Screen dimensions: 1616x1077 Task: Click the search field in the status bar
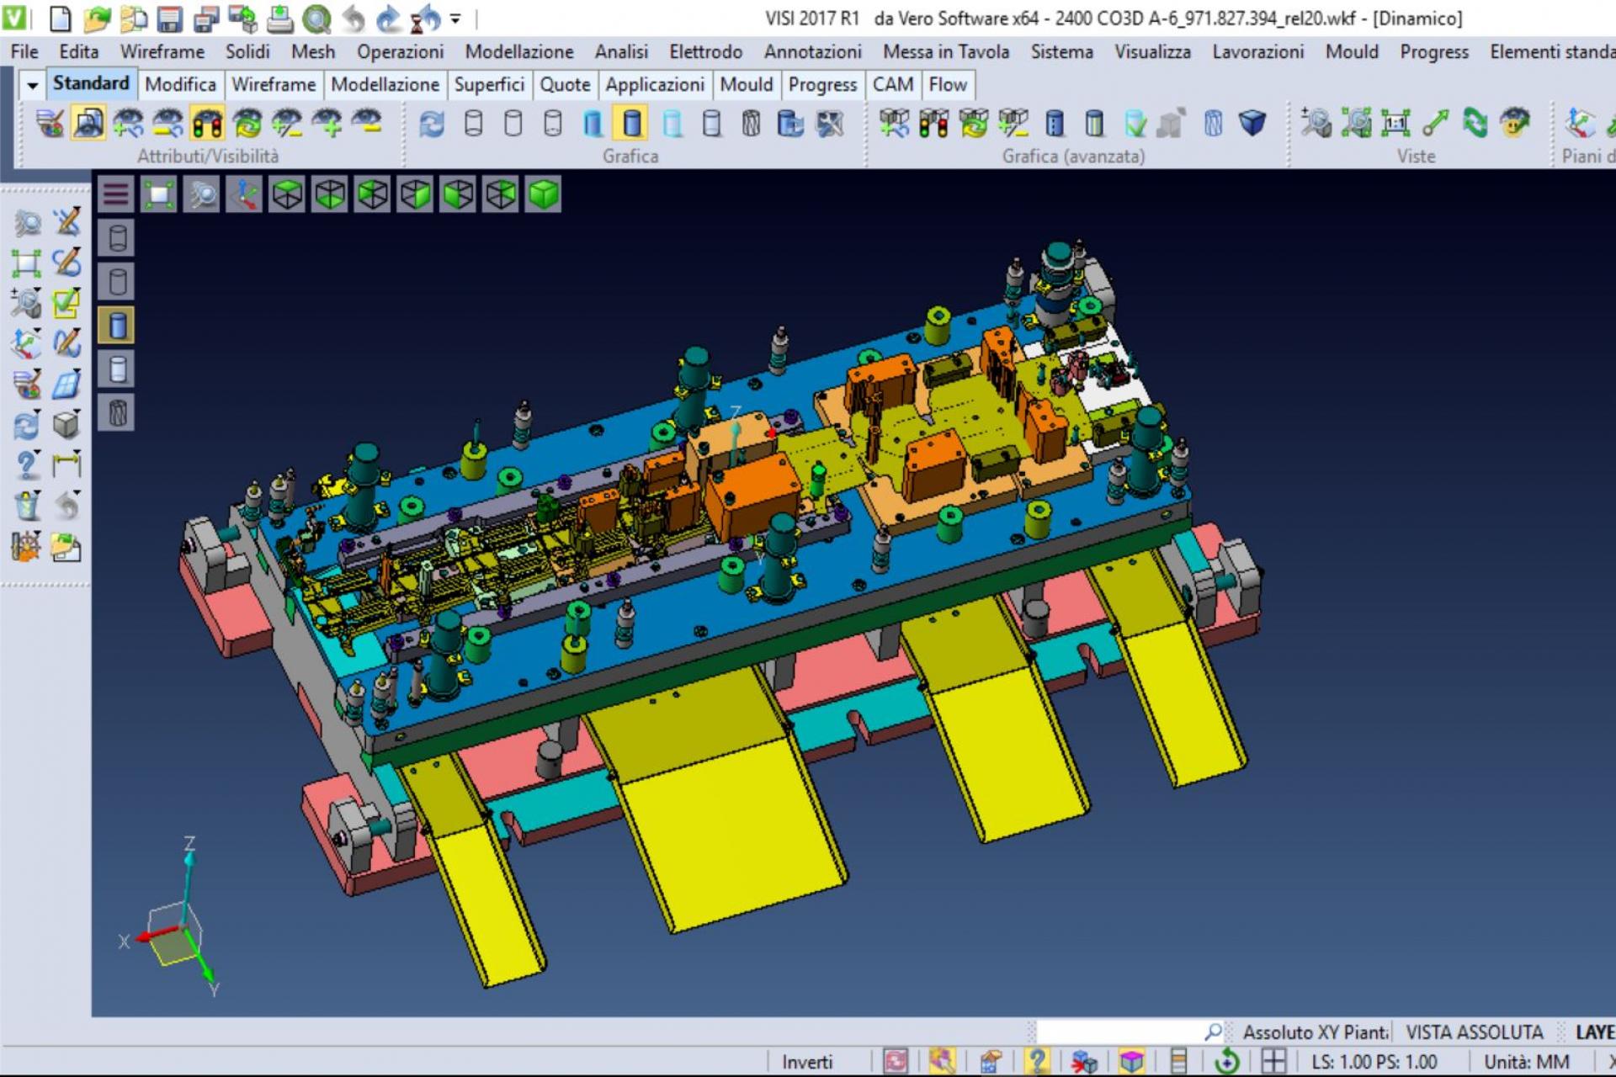click(1119, 1032)
